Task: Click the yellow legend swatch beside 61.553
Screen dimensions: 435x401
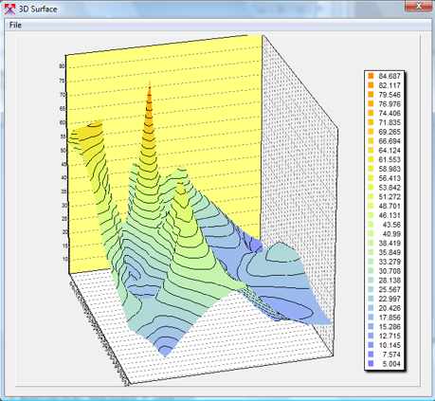Action: click(371, 159)
